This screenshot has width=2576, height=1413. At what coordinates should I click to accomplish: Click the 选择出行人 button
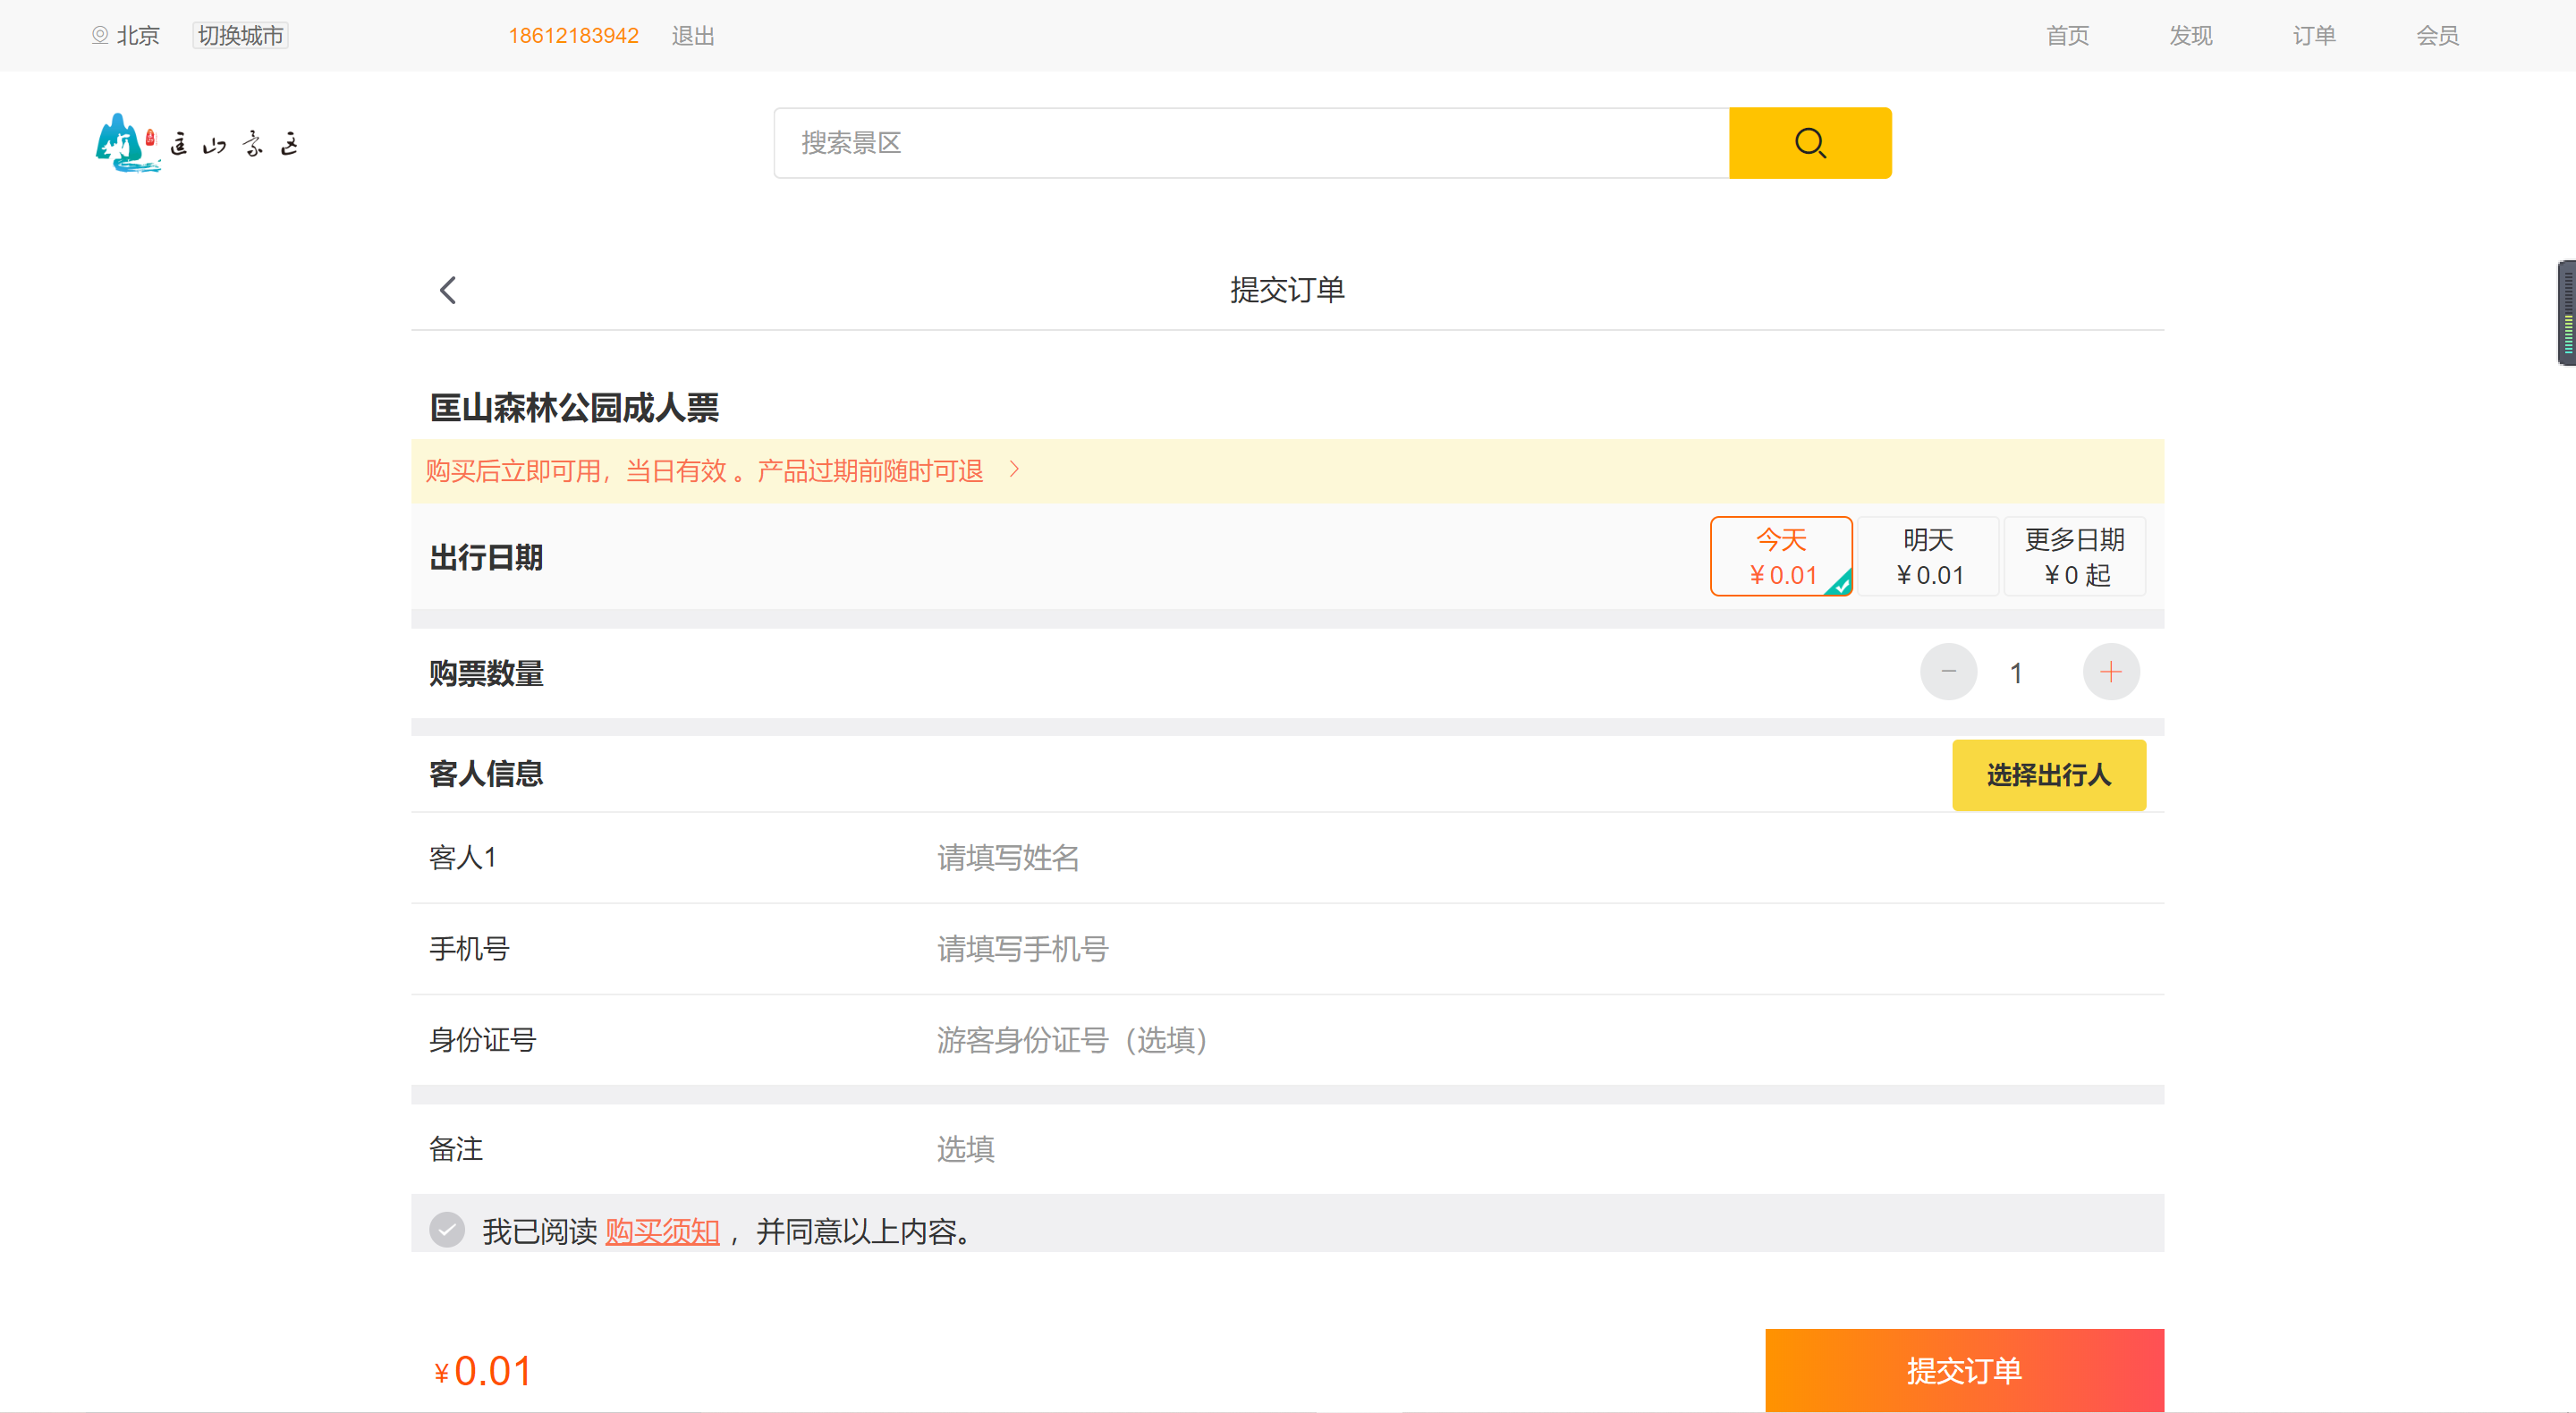(x=2048, y=775)
